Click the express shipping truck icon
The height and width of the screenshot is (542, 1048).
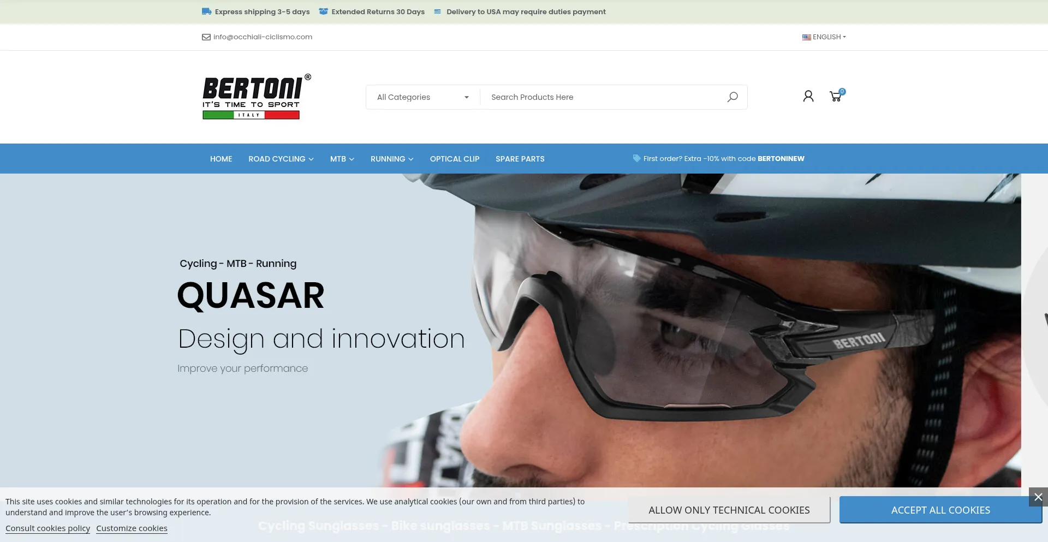[x=206, y=11]
